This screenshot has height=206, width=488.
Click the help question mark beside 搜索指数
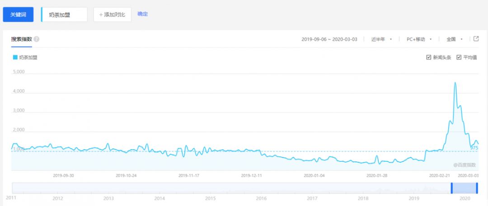(x=37, y=39)
